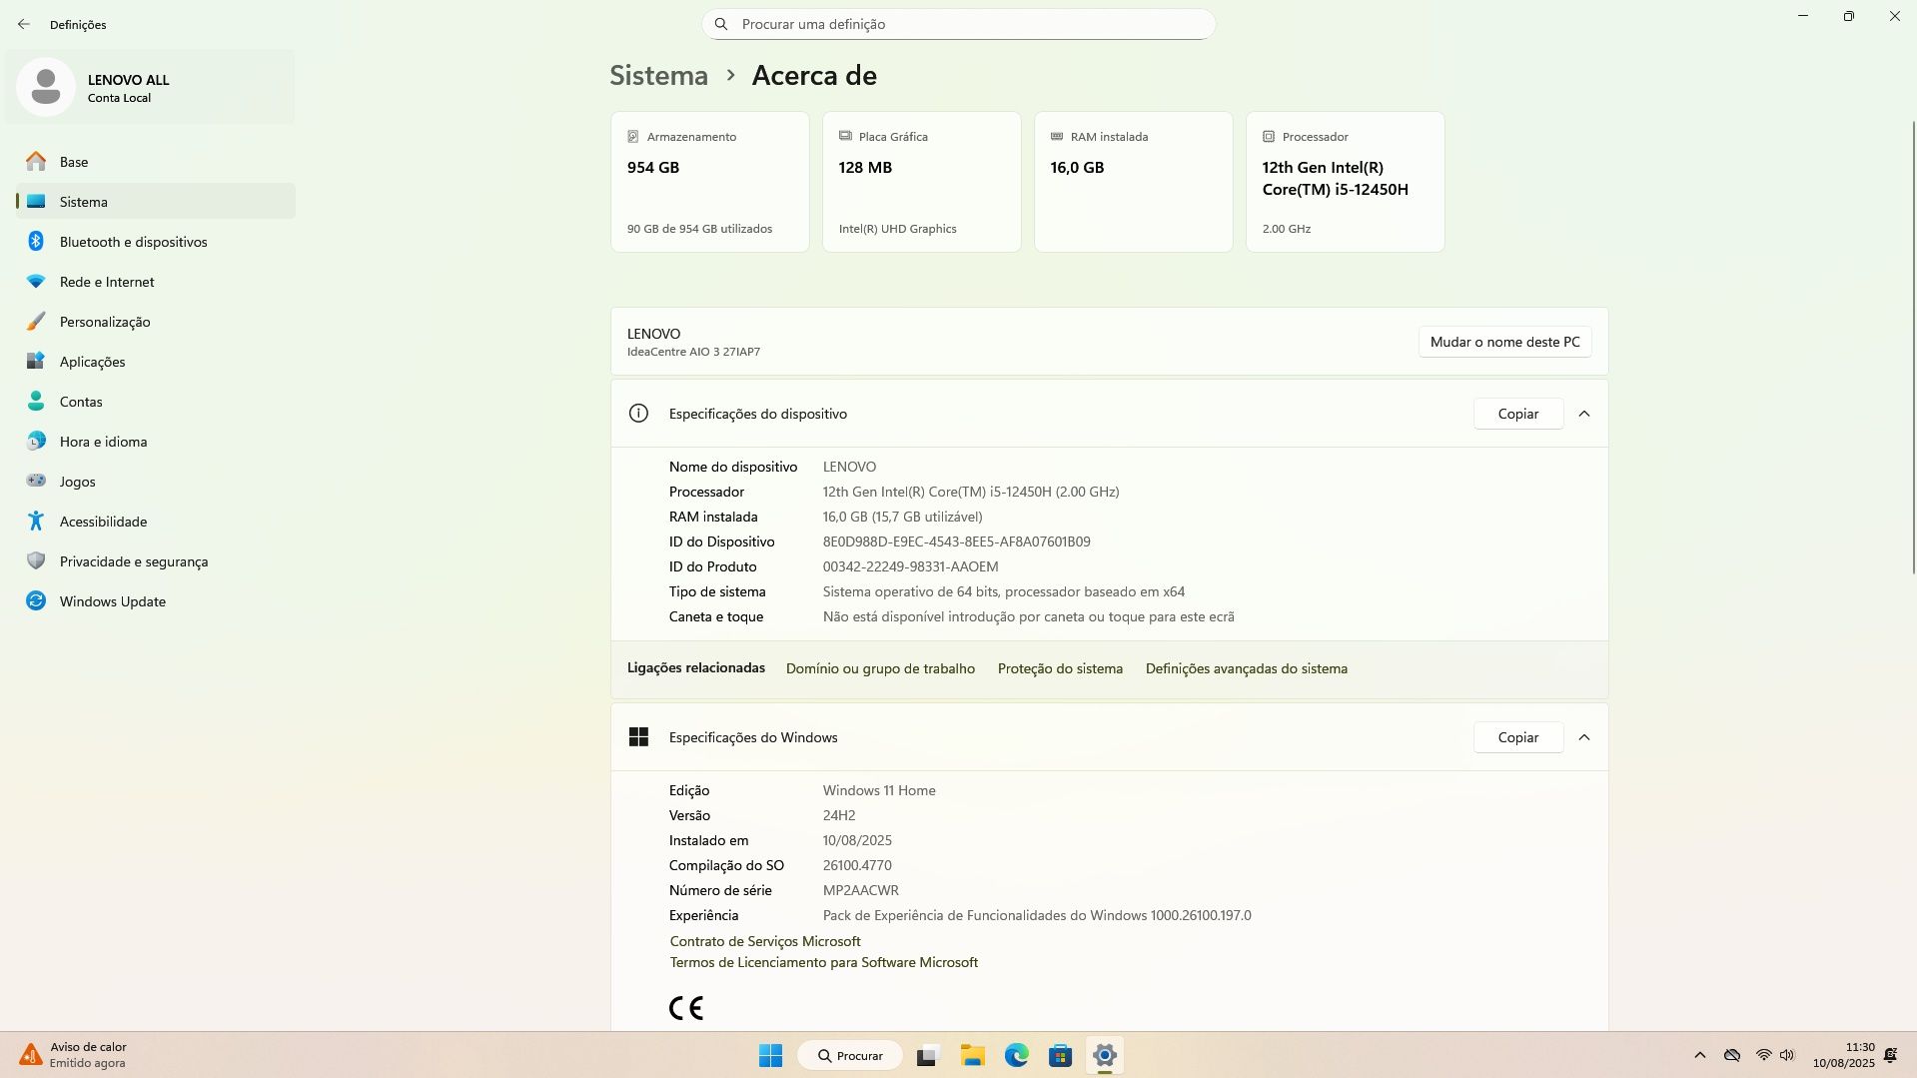Open the notifications bell icon

(x=1890, y=1055)
